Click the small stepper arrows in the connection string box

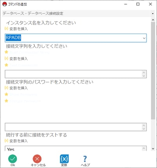[x=144, y=74]
